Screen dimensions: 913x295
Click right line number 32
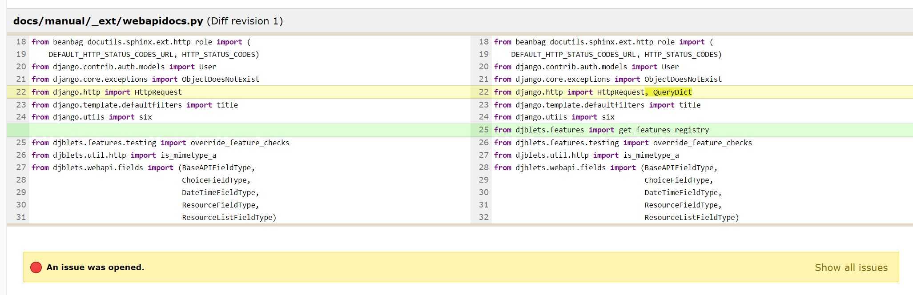point(483,217)
